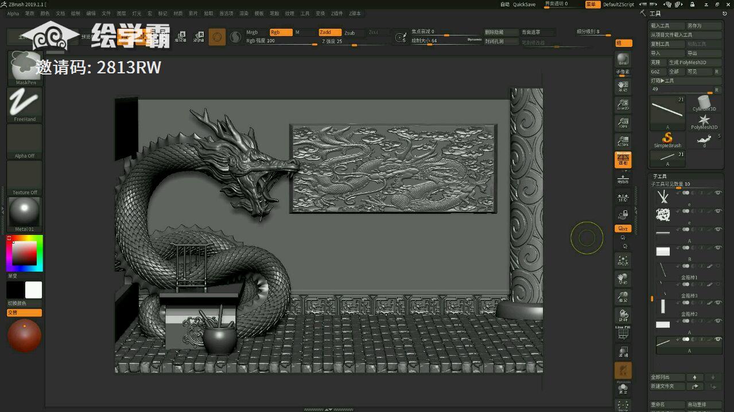This screenshot has height=412, width=734.
Task: Click the Frame 中心点 icon
Action: (x=623, y=261)
